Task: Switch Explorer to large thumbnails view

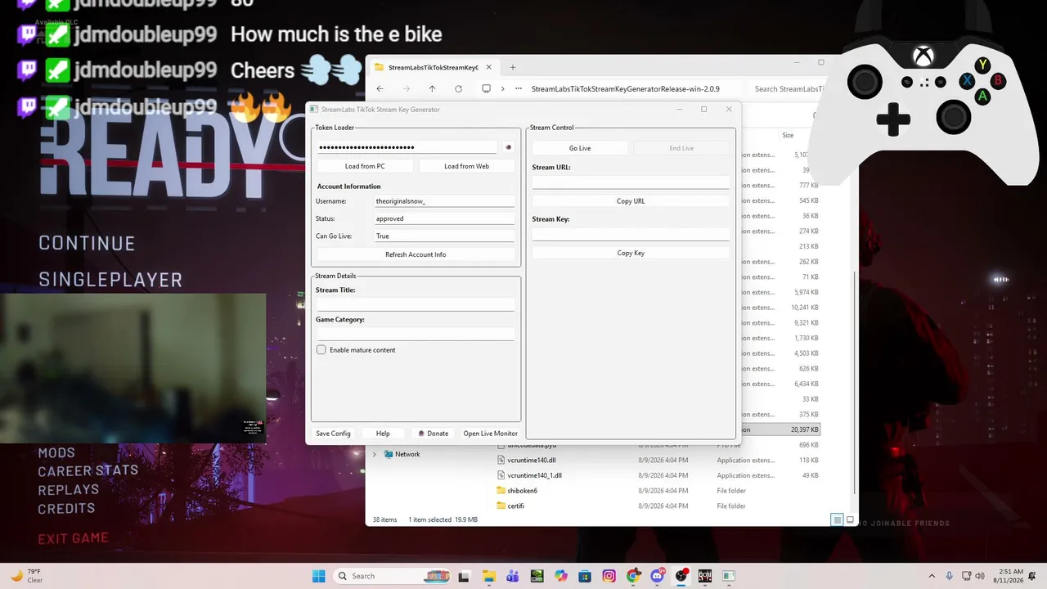Action: click(x=850, y=520)
